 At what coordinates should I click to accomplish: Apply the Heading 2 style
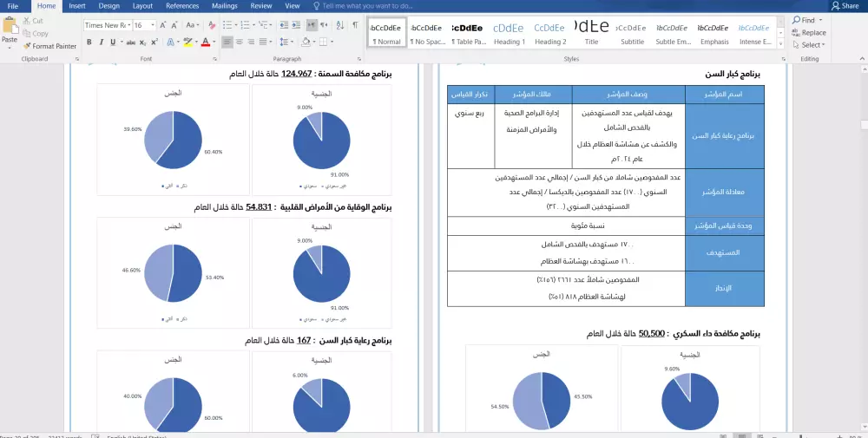pyautogui.click(x=549, y=34)
